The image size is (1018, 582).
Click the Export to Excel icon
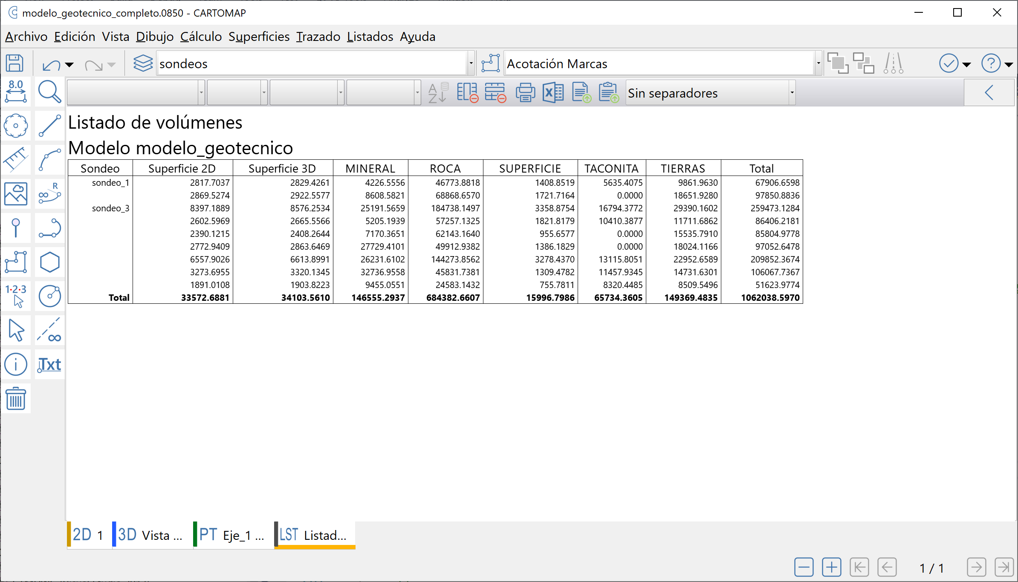click(553, 92)
